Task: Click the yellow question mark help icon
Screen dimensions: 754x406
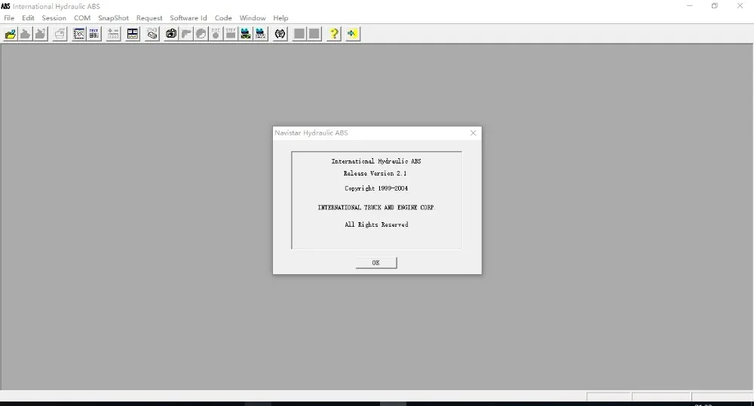Action: [334, 34]
